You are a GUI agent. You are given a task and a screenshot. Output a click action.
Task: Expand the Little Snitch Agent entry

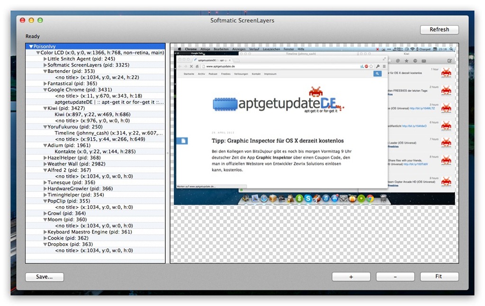point(45,59)
